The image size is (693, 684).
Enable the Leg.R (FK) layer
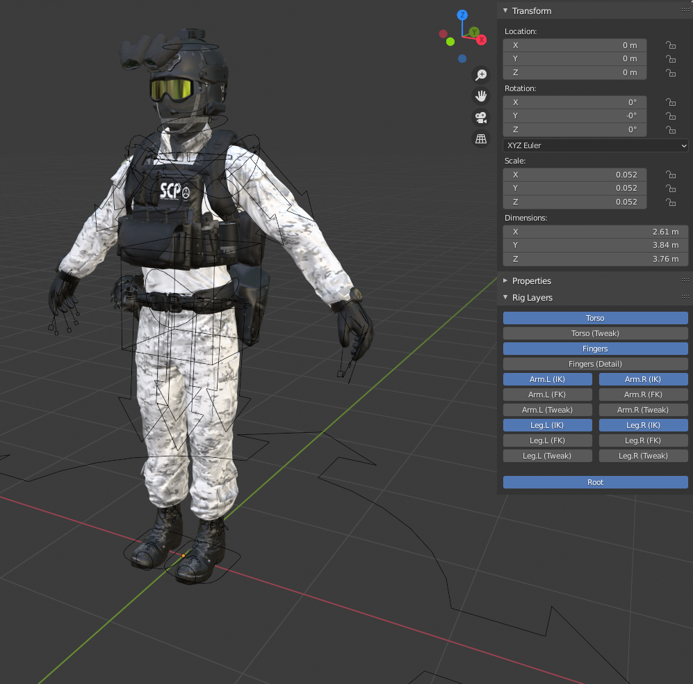[x=644, y=440]
